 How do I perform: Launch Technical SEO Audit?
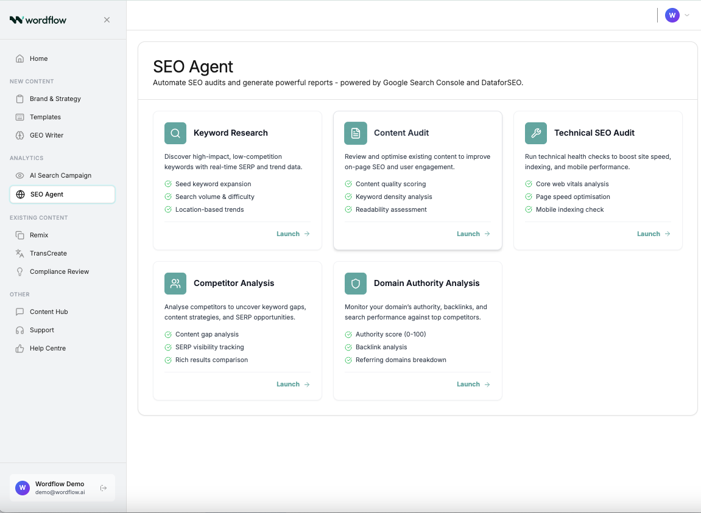[x=653, y=234]
